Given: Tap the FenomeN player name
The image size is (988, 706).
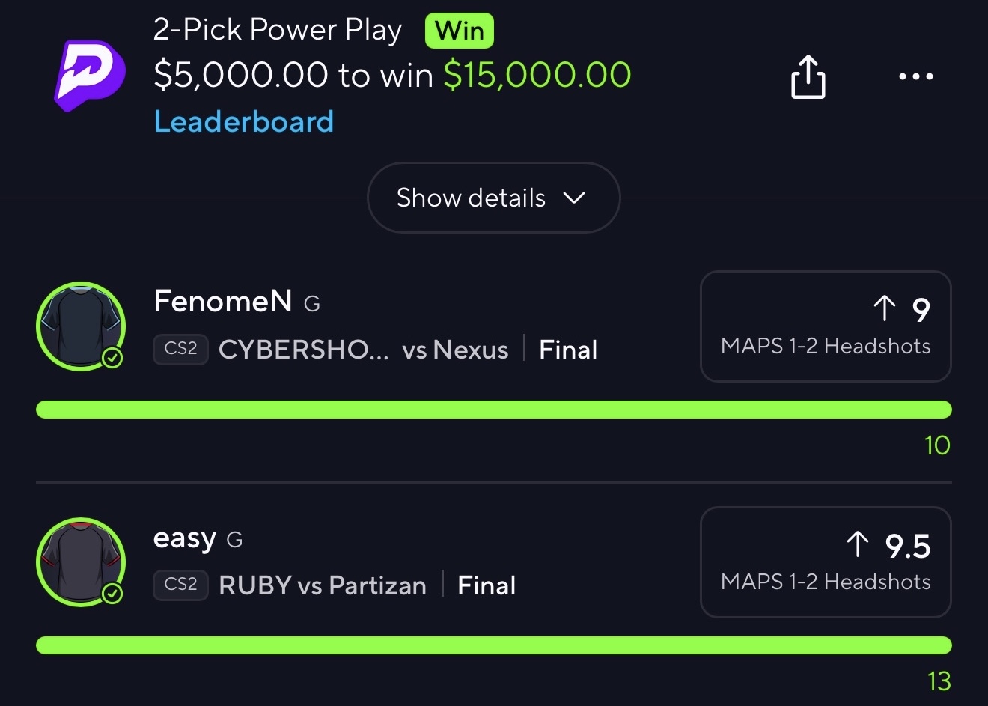Looking at the screenshot, I should click(223, 302).
